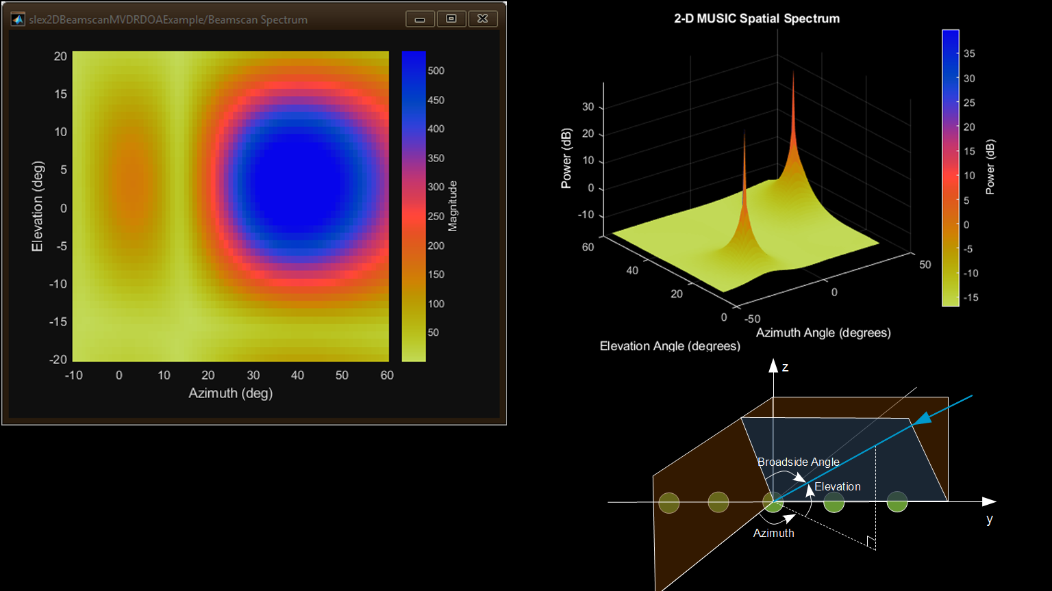1052x591 pixels.
Task: Select the Elevation Angle (degrees) axis label
Action: point(670,346)
